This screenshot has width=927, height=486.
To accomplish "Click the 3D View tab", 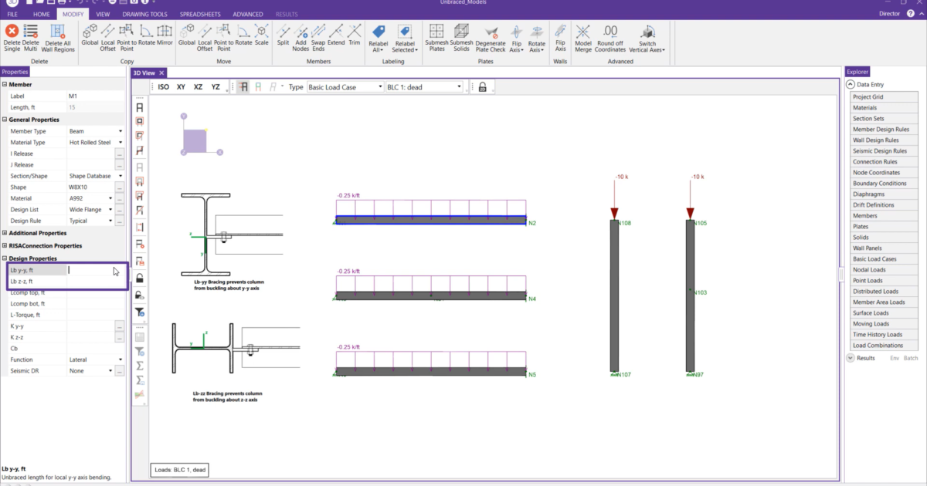I will point(146,71).
